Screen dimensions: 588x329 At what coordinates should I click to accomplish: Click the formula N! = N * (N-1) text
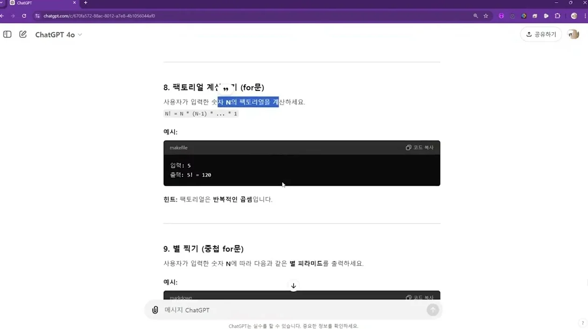201,113
